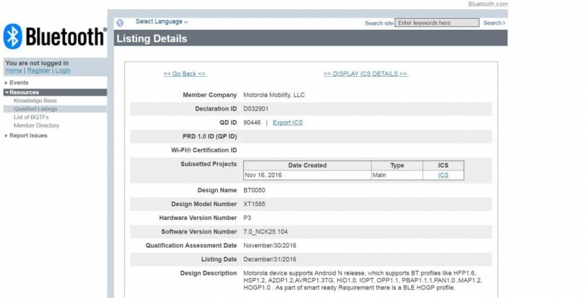This screenshot has height=298, width=586.
Task: Click the Search button
Action: (x=494, y=23)
